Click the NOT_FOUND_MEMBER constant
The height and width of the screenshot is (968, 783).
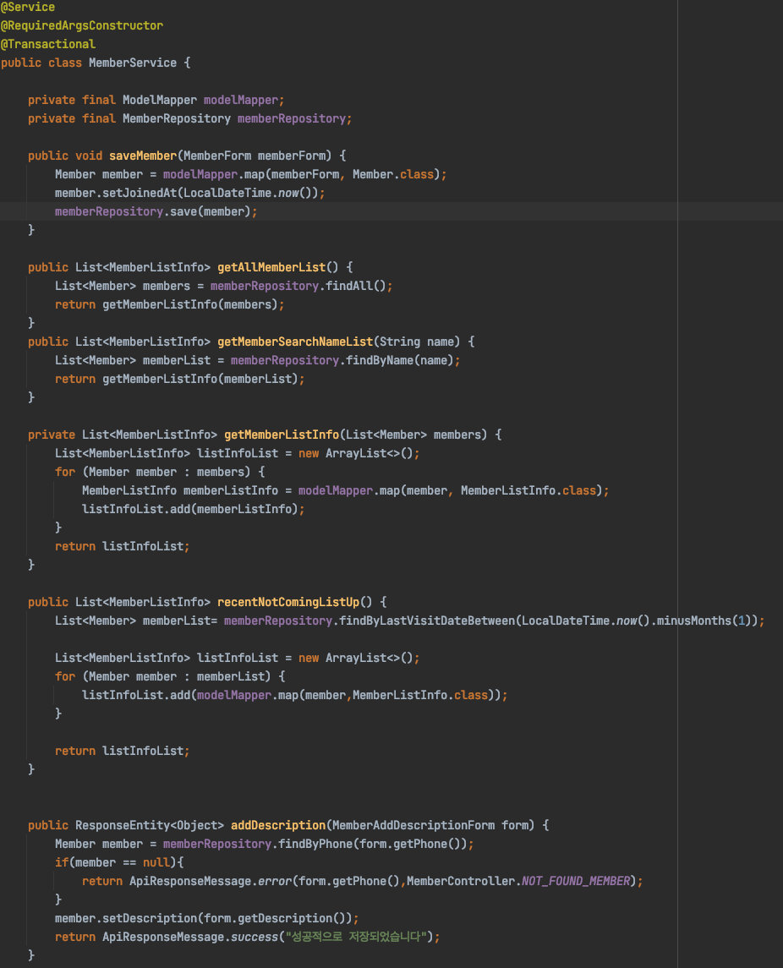[x=576, y=881]
